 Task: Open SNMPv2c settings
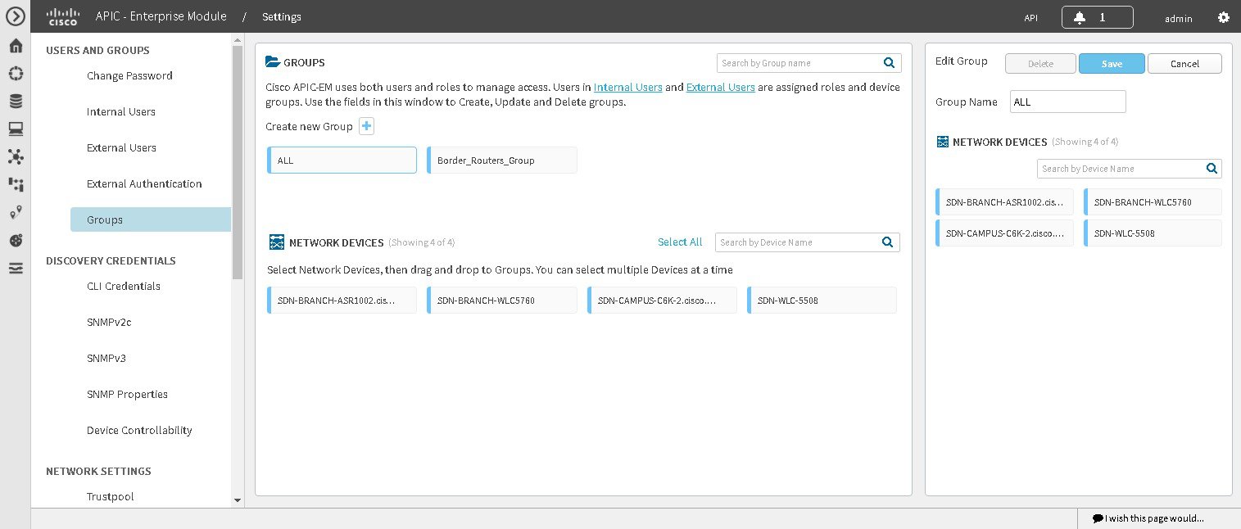click(109, 322)
